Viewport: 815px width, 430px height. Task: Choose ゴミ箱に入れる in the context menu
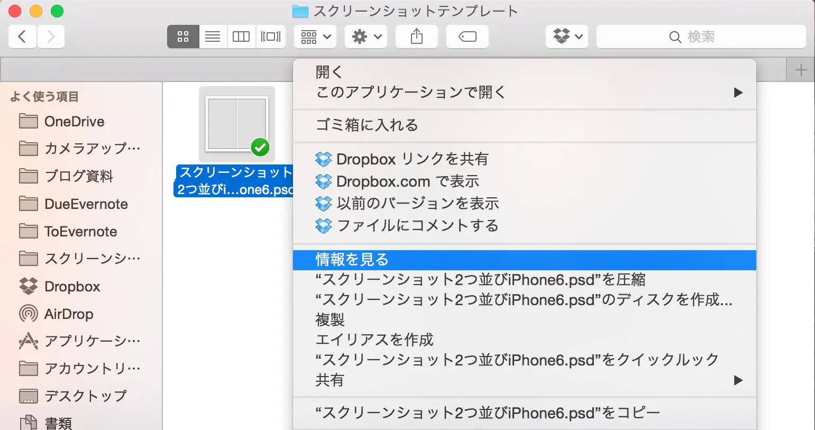367,125
